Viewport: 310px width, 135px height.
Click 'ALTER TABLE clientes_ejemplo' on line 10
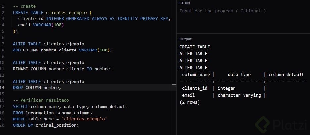[48, 63]
